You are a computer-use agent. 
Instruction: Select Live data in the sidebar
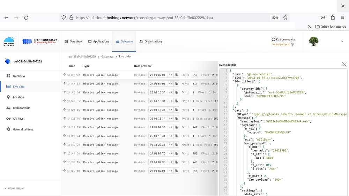pyautogui.click(x=31, y=86)
